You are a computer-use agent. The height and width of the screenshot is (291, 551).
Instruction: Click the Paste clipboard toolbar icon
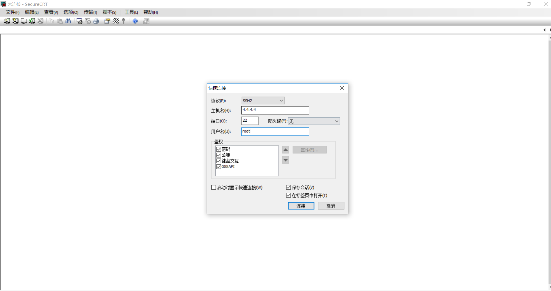click(60, 21)
